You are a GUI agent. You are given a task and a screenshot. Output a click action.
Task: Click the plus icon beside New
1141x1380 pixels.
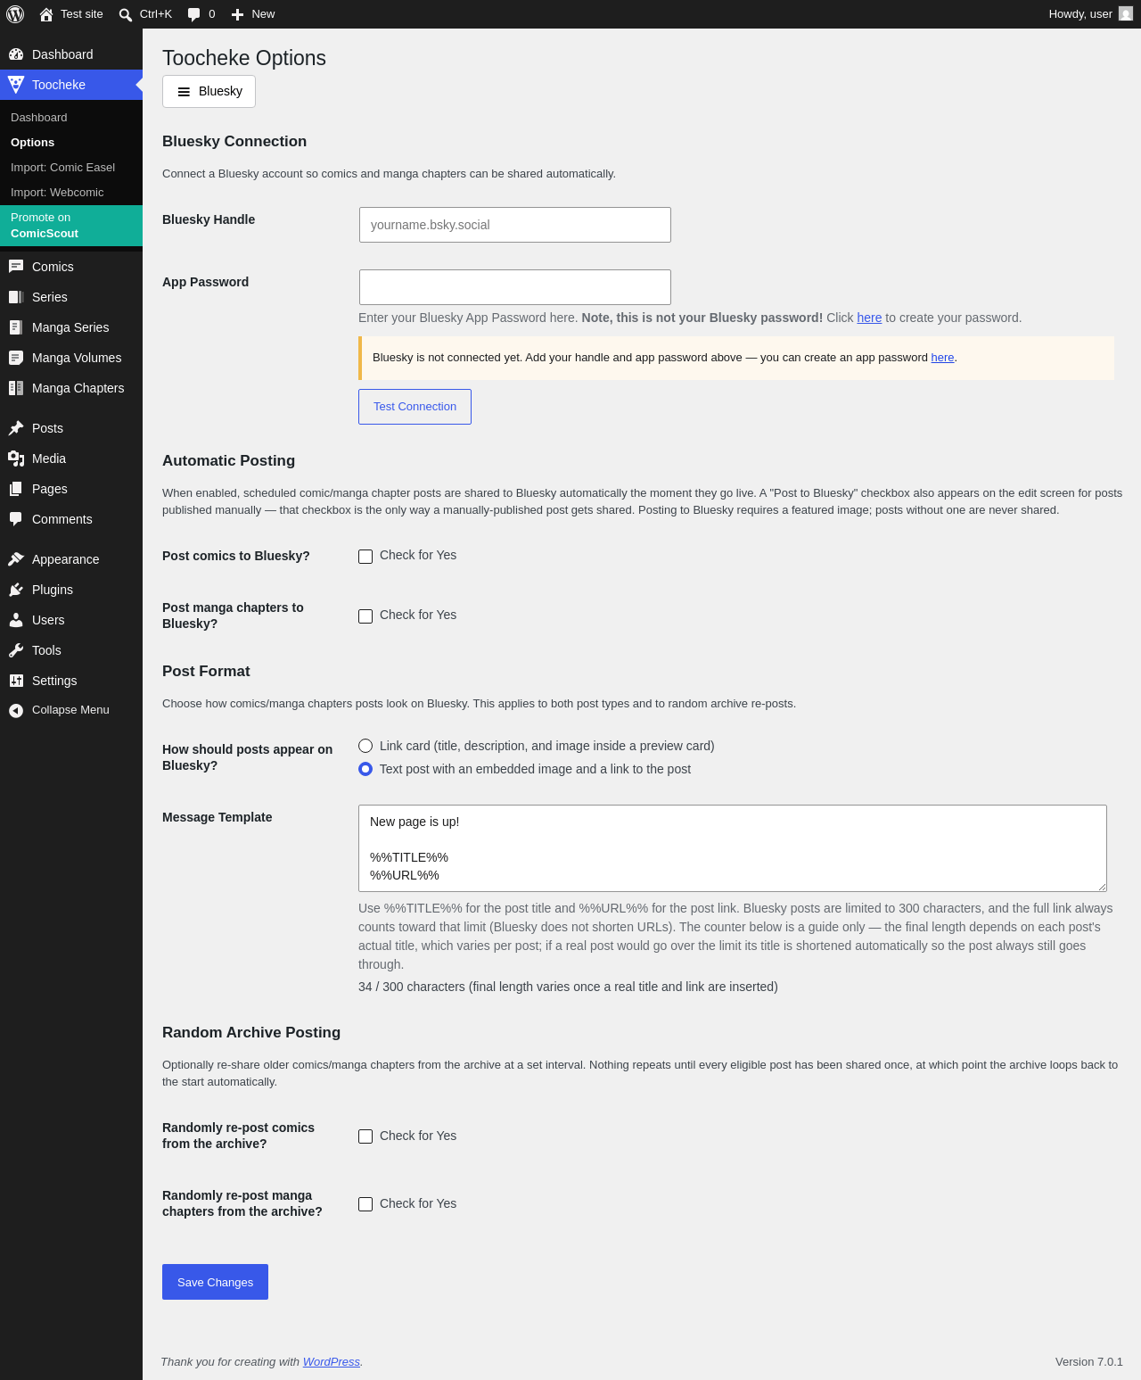237,14
